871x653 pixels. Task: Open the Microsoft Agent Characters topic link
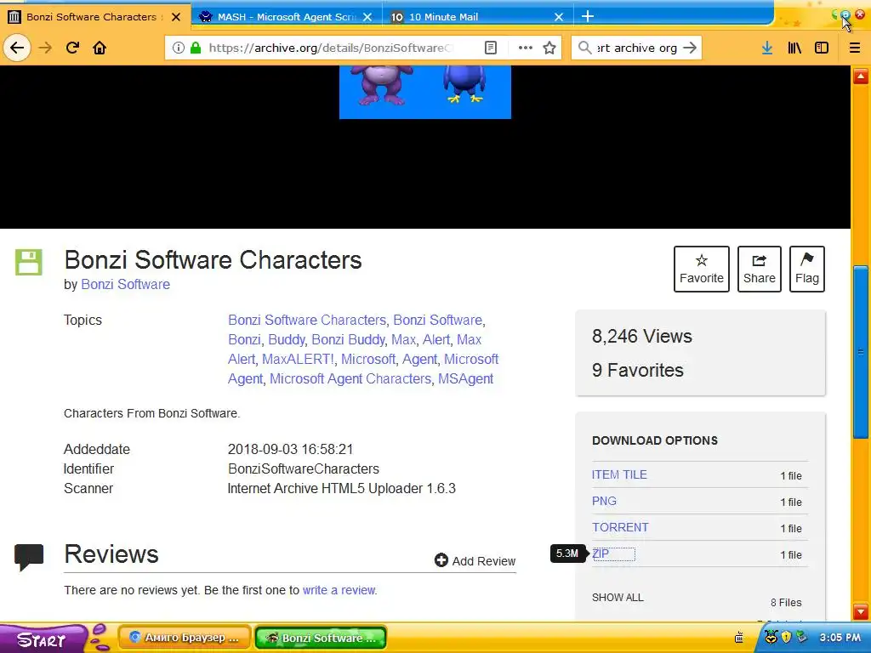(350, 378)
